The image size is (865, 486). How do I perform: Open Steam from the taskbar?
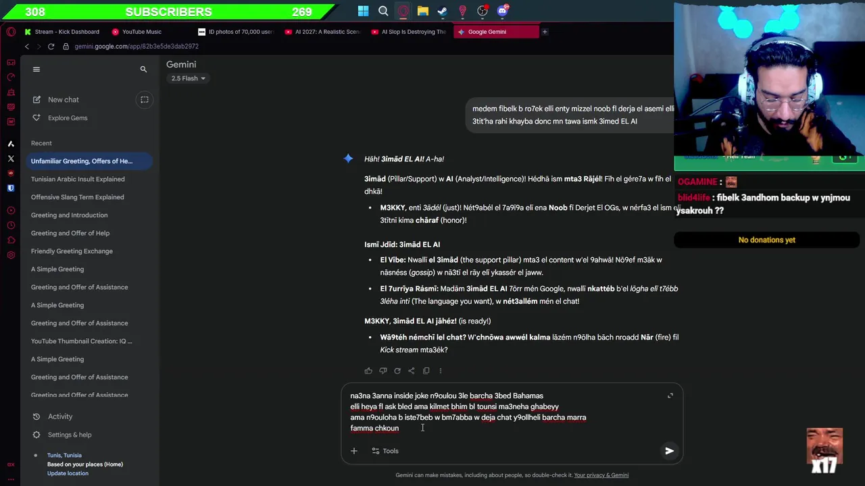(443, 11)
